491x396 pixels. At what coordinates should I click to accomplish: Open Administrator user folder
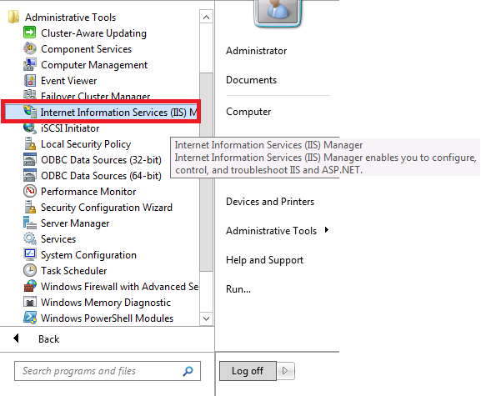256,51
